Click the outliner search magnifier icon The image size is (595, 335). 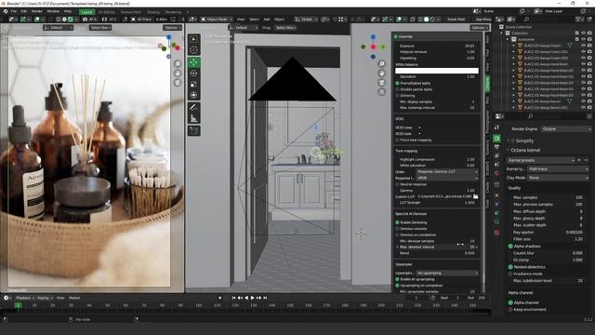(526, 19)
